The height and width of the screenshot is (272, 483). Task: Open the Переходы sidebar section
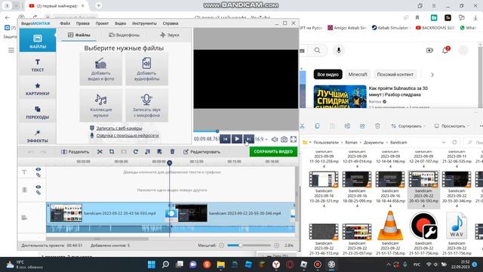click(38, 113)
